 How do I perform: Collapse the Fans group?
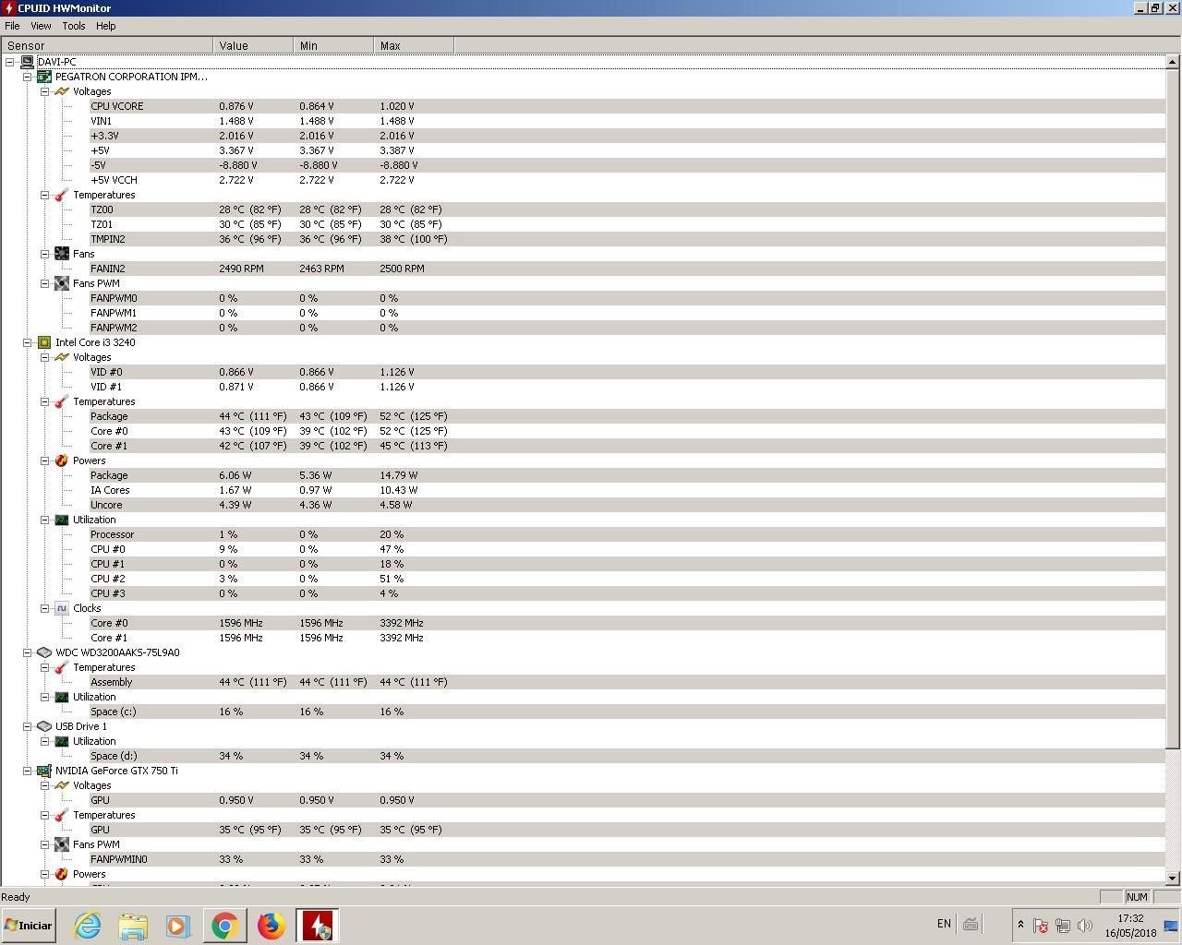pos(44,254)
